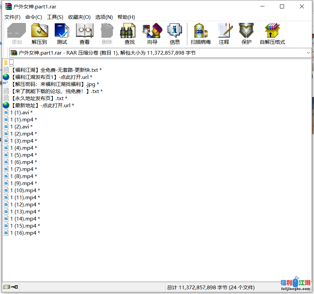314x294 pixels.
Task: Click the SFX (自解压格式) toolbar icon
Action: [272, 34]
